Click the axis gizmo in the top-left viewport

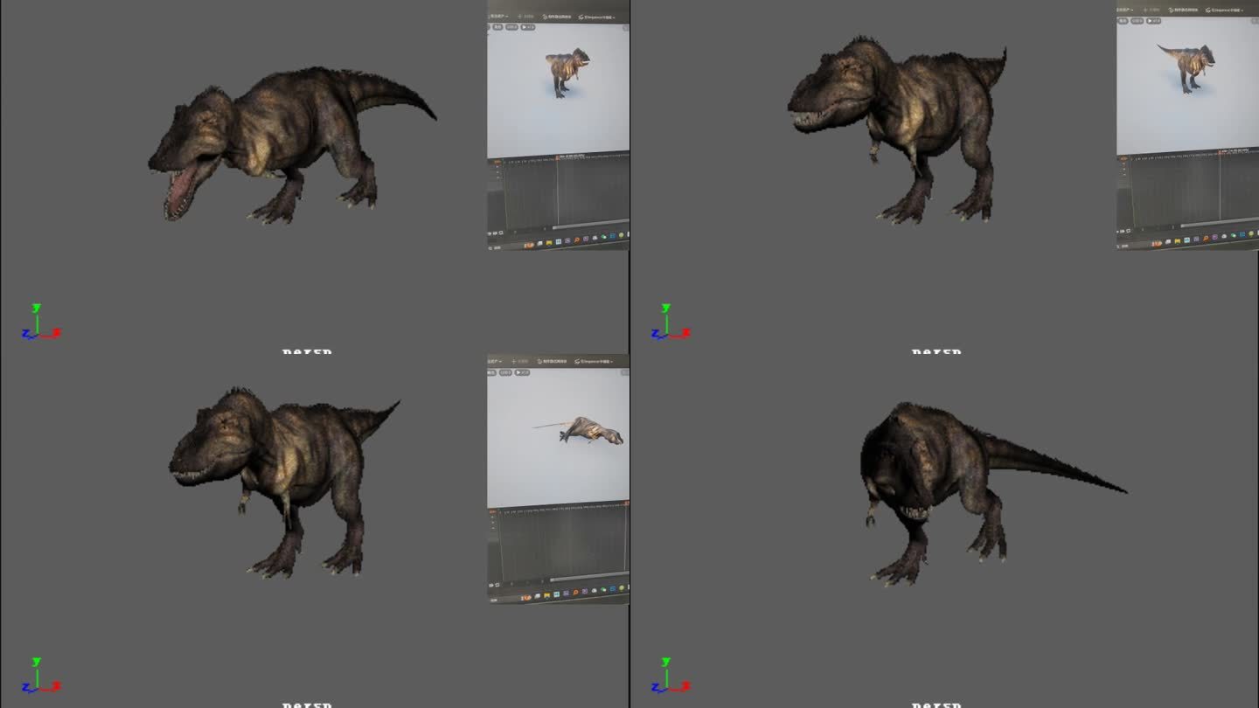point(39,323)
